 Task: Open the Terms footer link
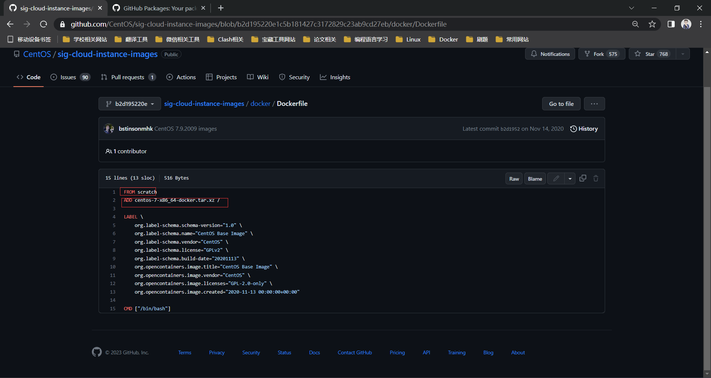point(185,352)
